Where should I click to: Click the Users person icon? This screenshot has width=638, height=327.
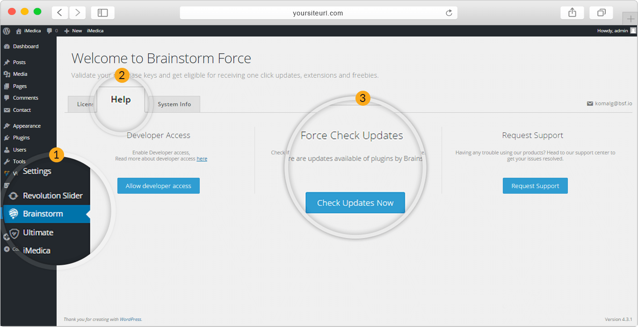click(x=7, y=150)
